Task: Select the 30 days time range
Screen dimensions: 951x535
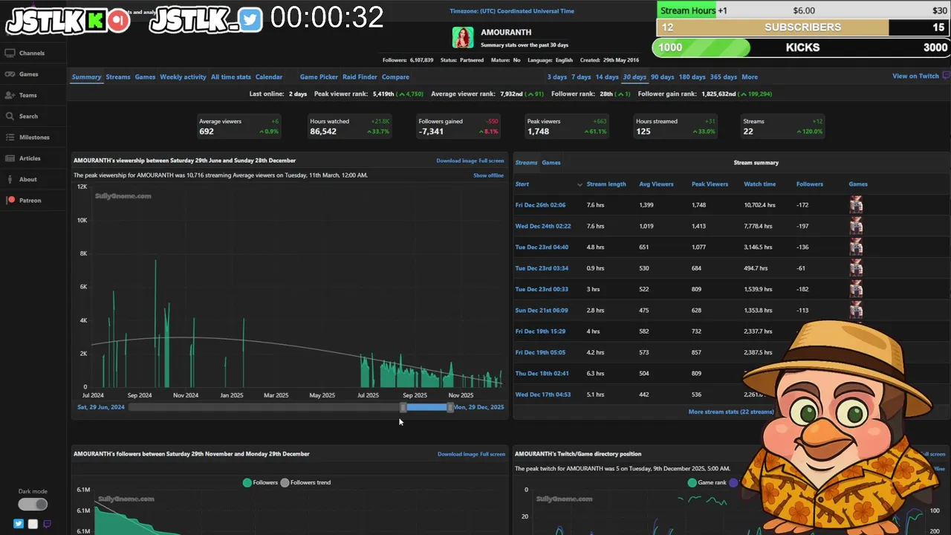Action: tap(634, 77)
